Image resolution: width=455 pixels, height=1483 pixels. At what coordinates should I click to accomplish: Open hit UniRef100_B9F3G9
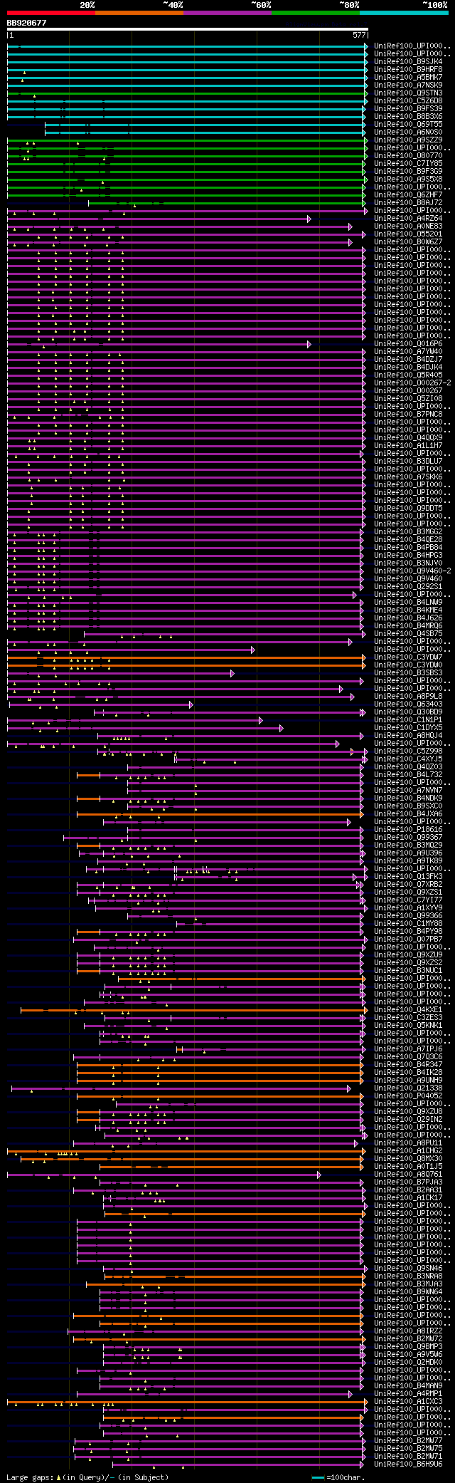(408, 171)
